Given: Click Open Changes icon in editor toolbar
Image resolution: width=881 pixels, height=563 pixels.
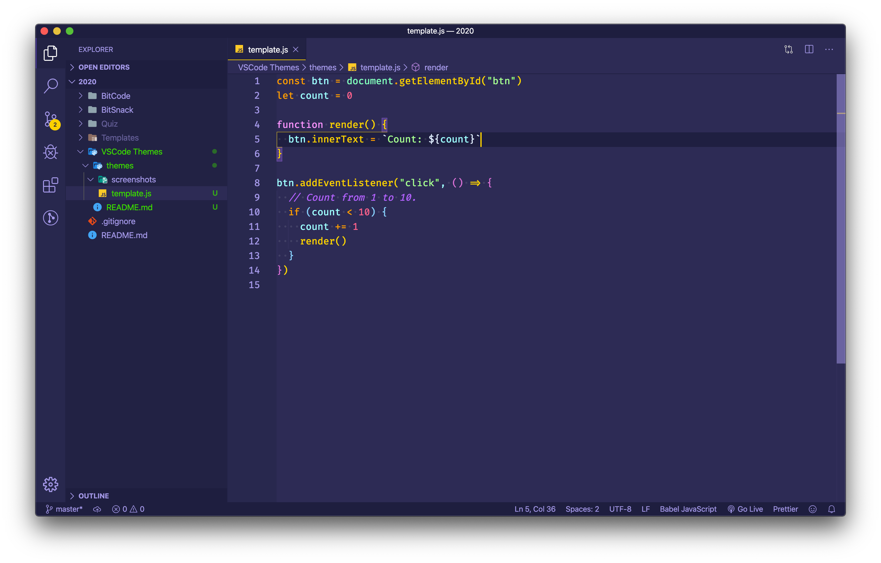Looking at the screenshot, I should click(x=788, y=49).
